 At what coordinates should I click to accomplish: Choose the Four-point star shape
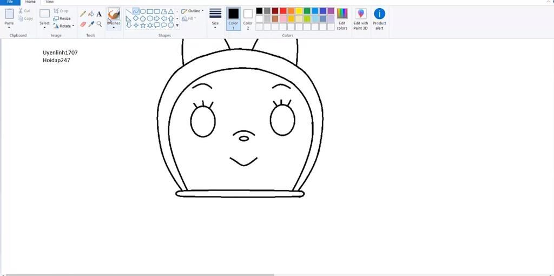tap(136, 25)
